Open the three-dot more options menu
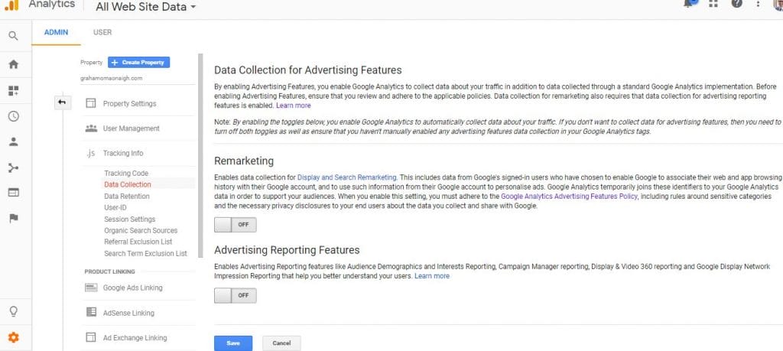The width and height of the screenshot is (783, 351). (x=758, y=4)
